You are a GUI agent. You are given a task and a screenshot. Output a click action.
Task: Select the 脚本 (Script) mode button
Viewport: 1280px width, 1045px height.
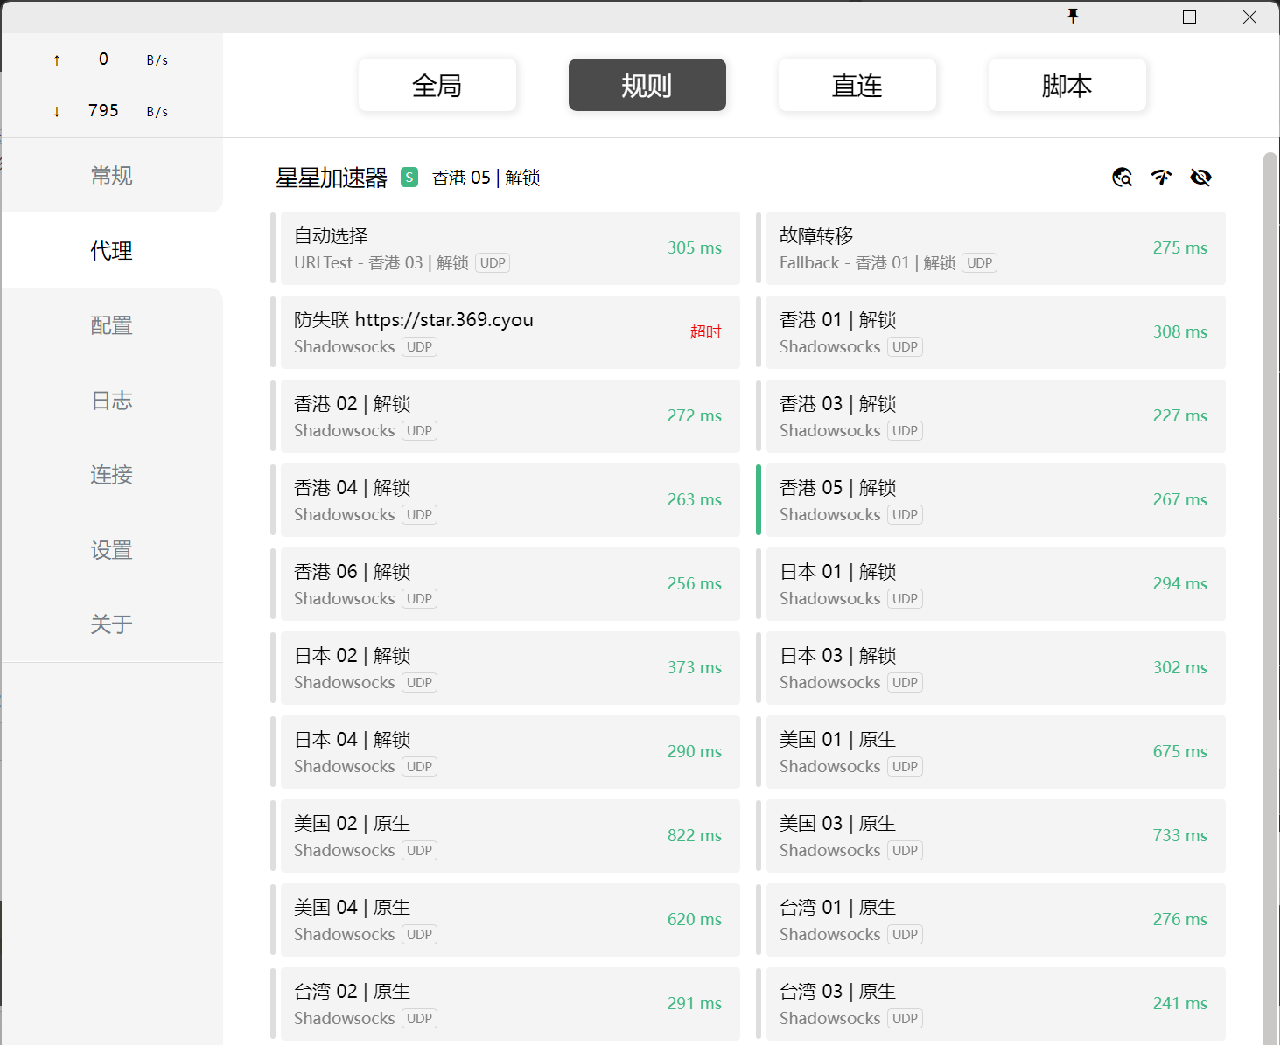(1067, 85)
